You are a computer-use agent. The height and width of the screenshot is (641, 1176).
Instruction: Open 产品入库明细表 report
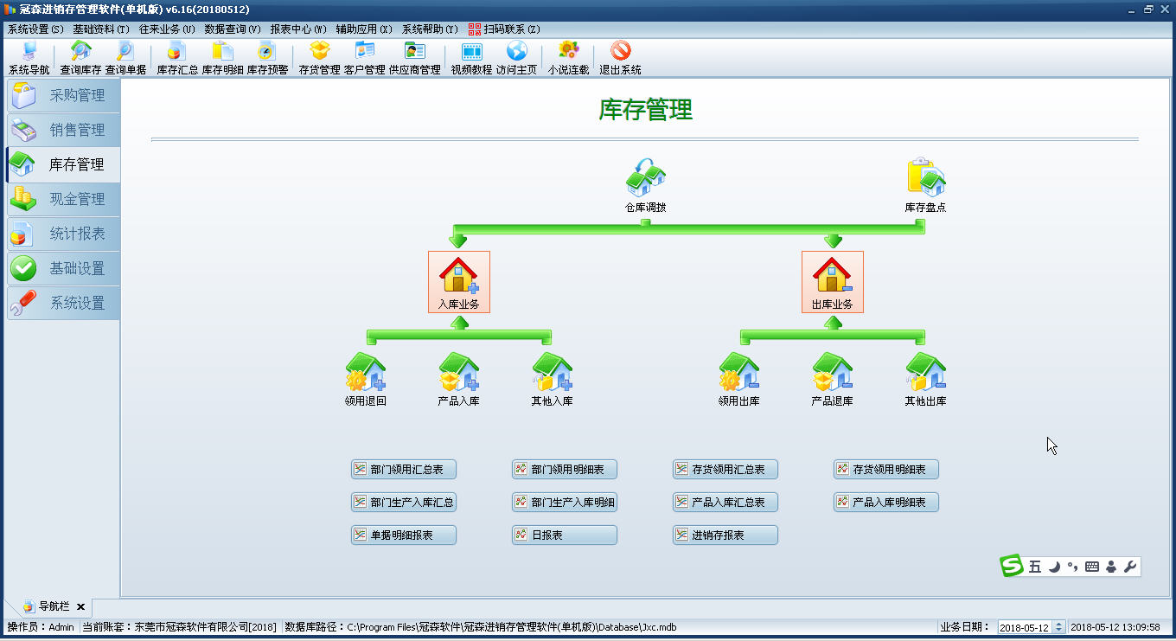pyautogui.click(x=886, y=502)
